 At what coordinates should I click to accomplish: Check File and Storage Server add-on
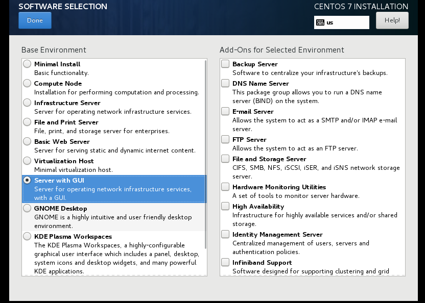tap(225, 159)
